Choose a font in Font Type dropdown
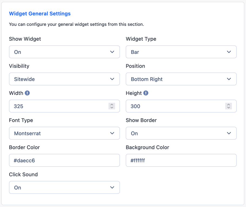Viewport: 246px width, 207px height. (x=64, y=133)
